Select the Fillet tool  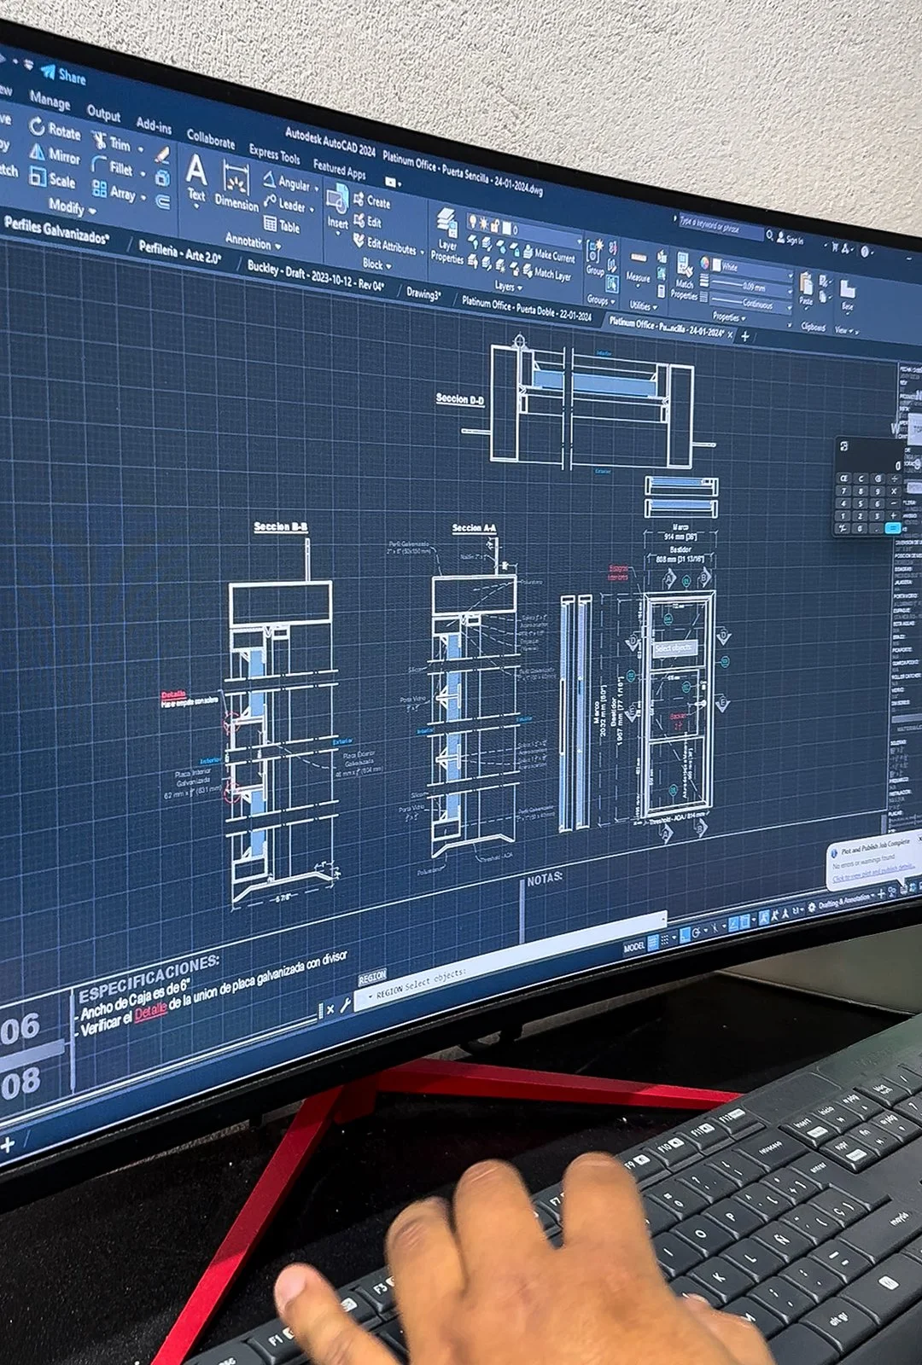click(114, 167)
